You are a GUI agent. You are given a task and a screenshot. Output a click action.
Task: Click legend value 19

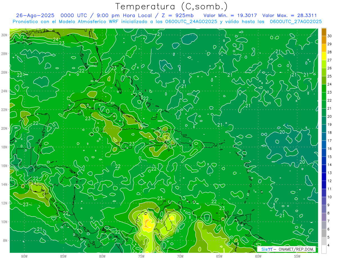(330, 125)
